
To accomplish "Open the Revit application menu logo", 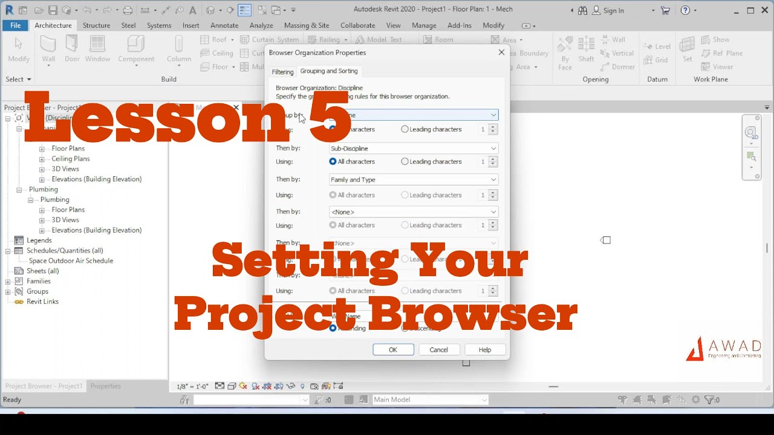I will coord(9,10).
